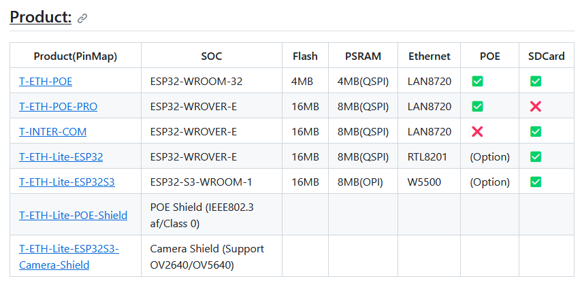Open the T-ETH-Lite-ESP32 link

(61, 157)
